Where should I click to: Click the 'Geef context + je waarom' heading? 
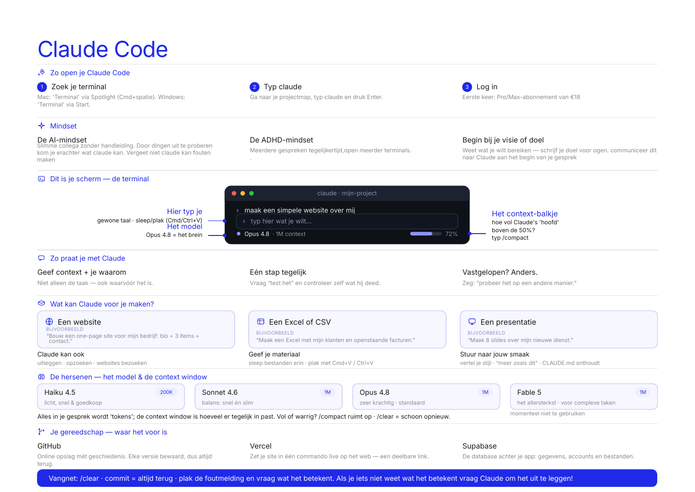point(82,272)
